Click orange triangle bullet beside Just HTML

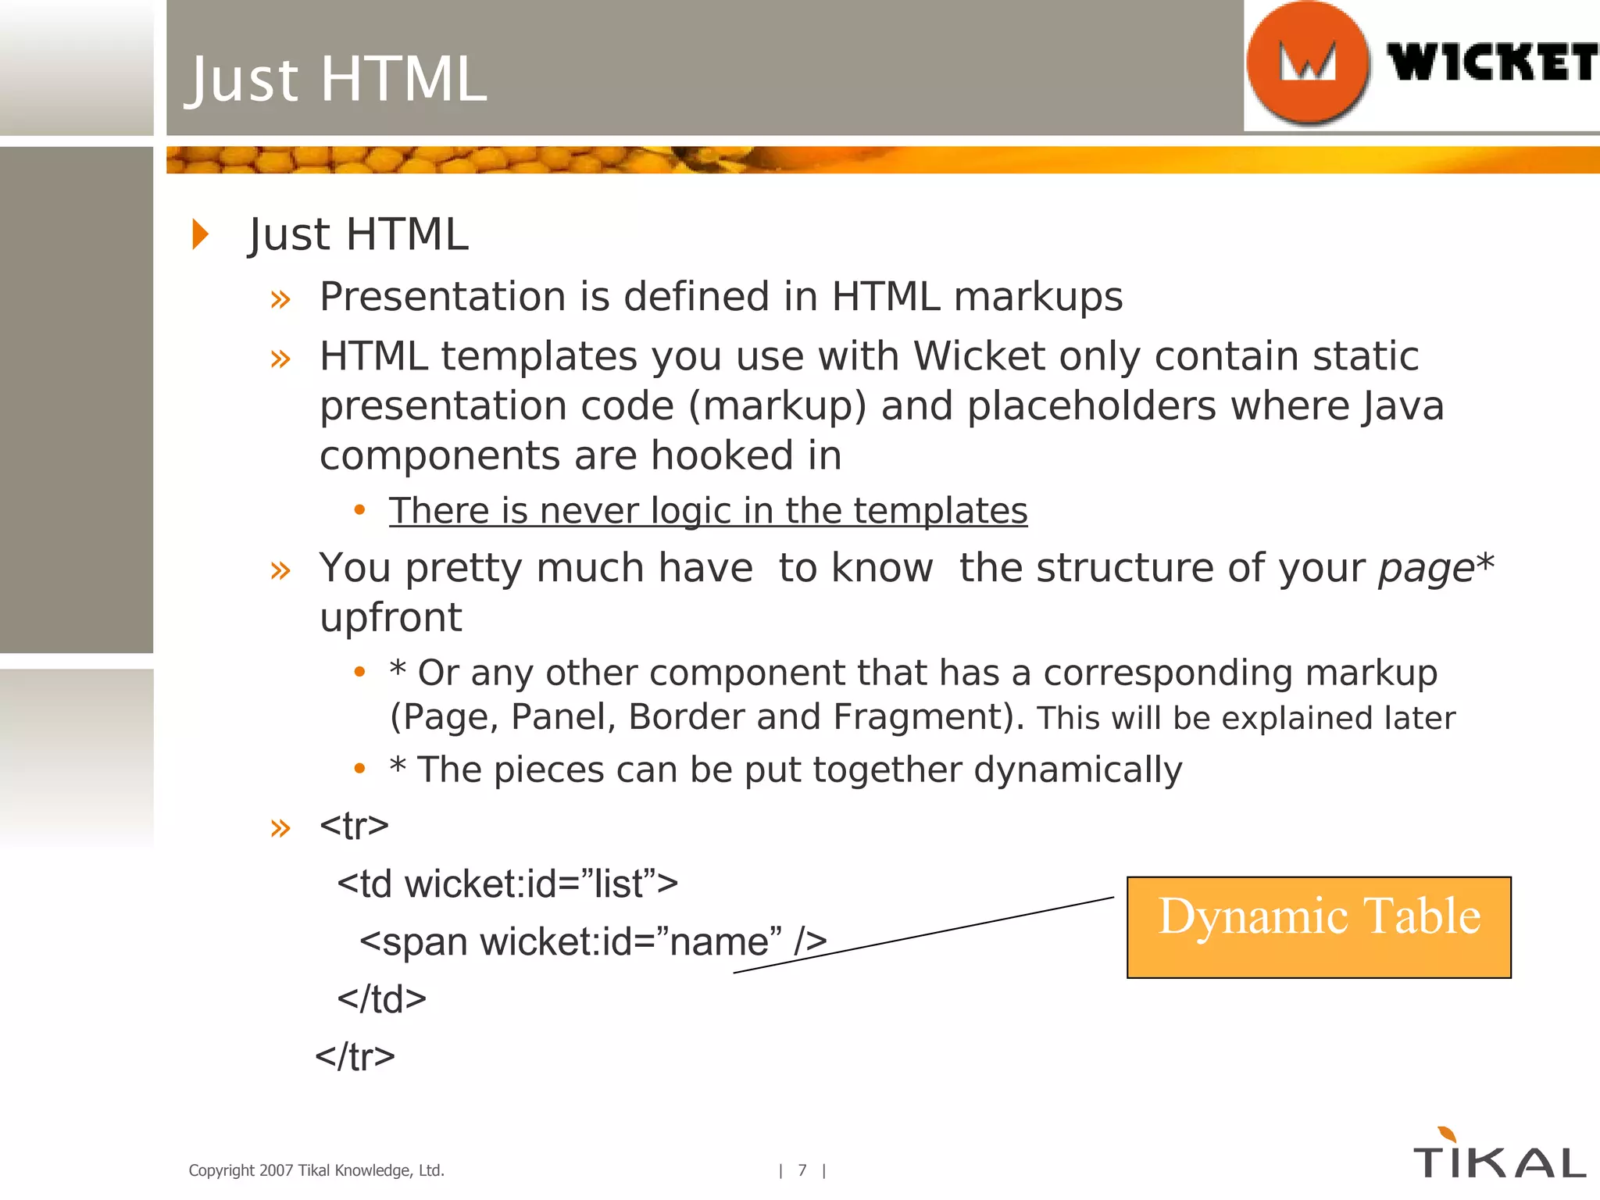tap(201, 234)
